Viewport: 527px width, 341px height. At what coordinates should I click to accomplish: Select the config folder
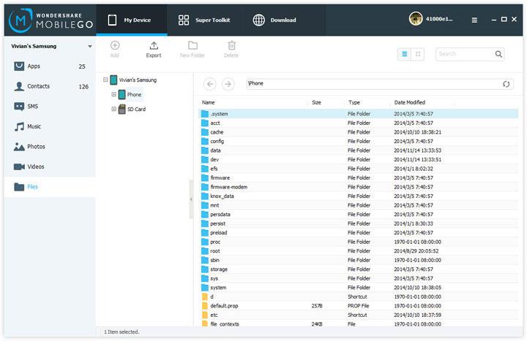pyautogui.click(x=358, y=141)
